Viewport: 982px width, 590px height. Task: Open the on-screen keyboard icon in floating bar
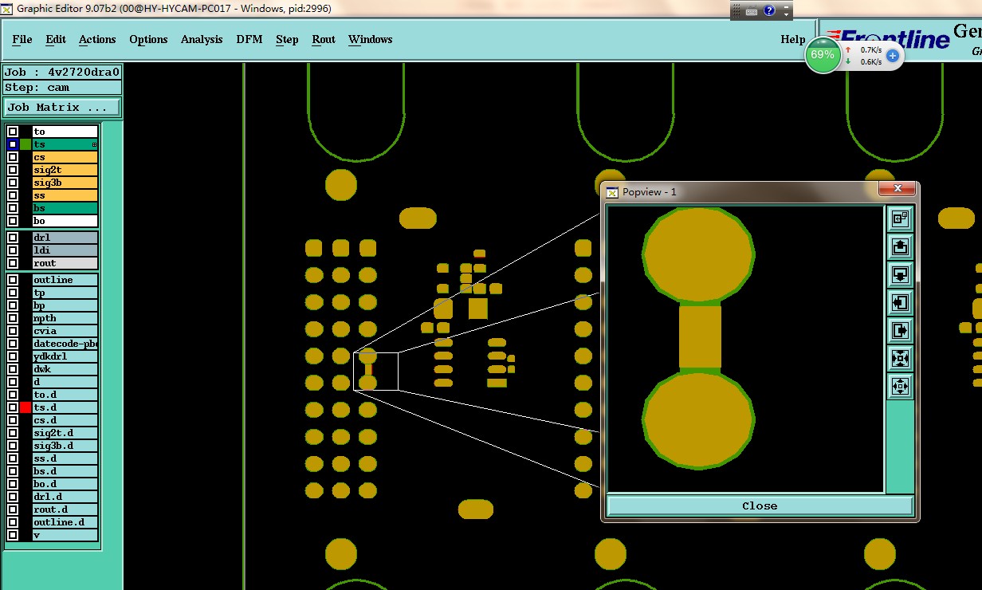752,11
